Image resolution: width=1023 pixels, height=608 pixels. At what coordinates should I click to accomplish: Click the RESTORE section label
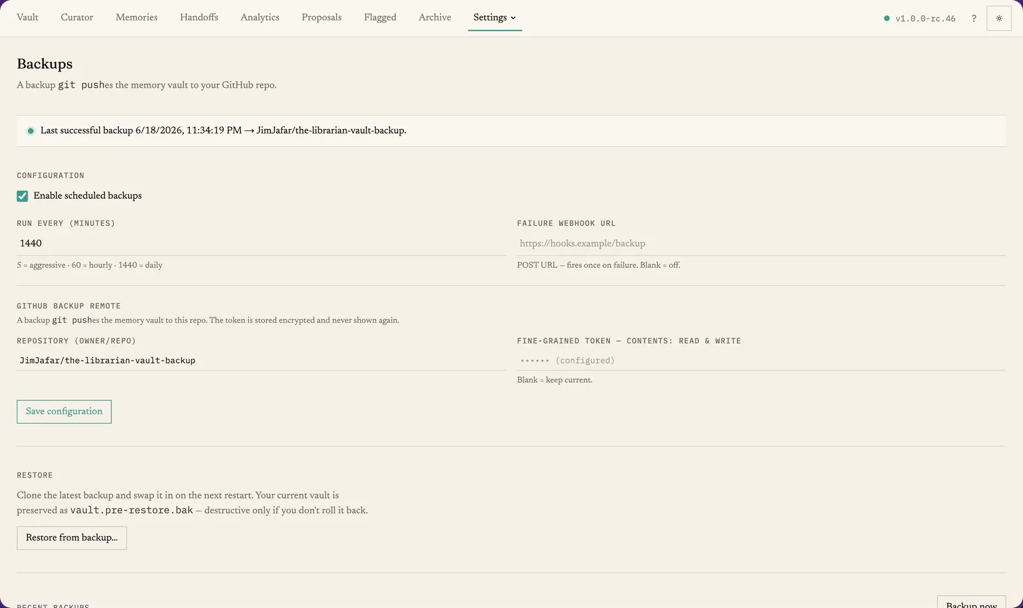35,476
